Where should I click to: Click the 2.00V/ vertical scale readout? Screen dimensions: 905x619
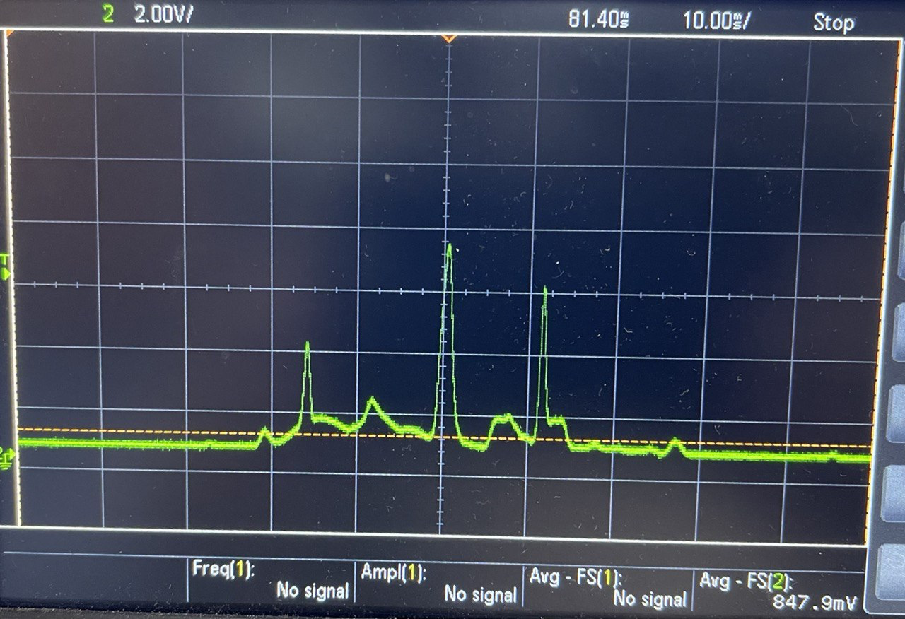[163, 16]
